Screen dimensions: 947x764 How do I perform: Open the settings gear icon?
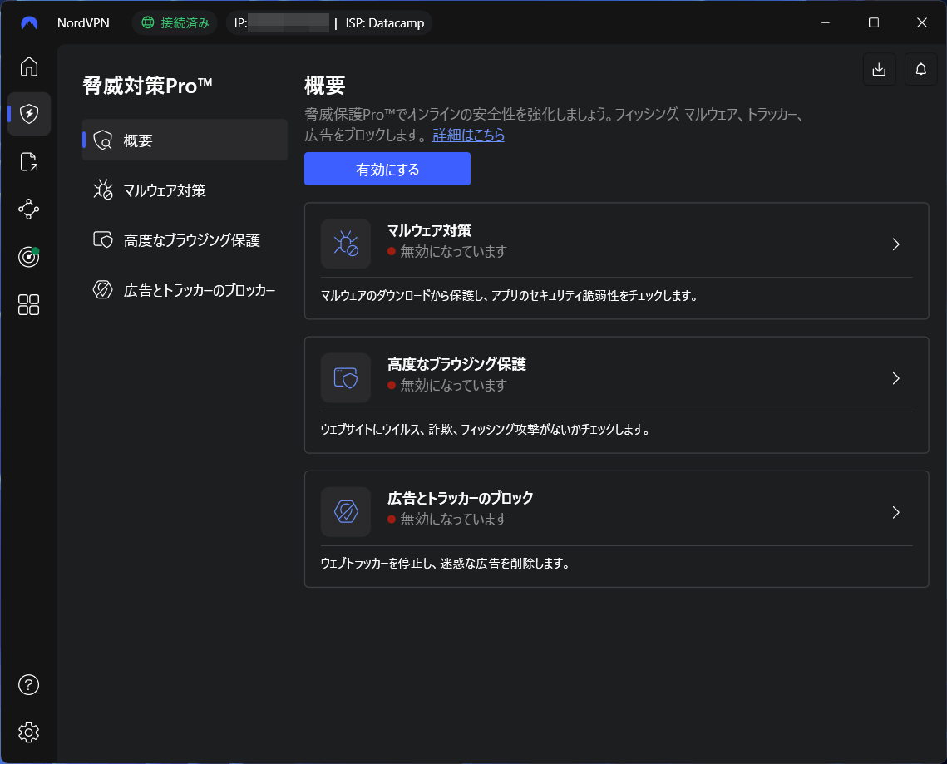tap(28, 732)
